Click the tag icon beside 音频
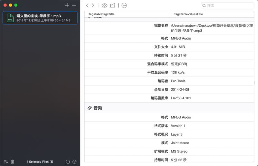Image resolution: width=258 pixels, height=166 pixels. pyautogui.click(x=90, y=108)
